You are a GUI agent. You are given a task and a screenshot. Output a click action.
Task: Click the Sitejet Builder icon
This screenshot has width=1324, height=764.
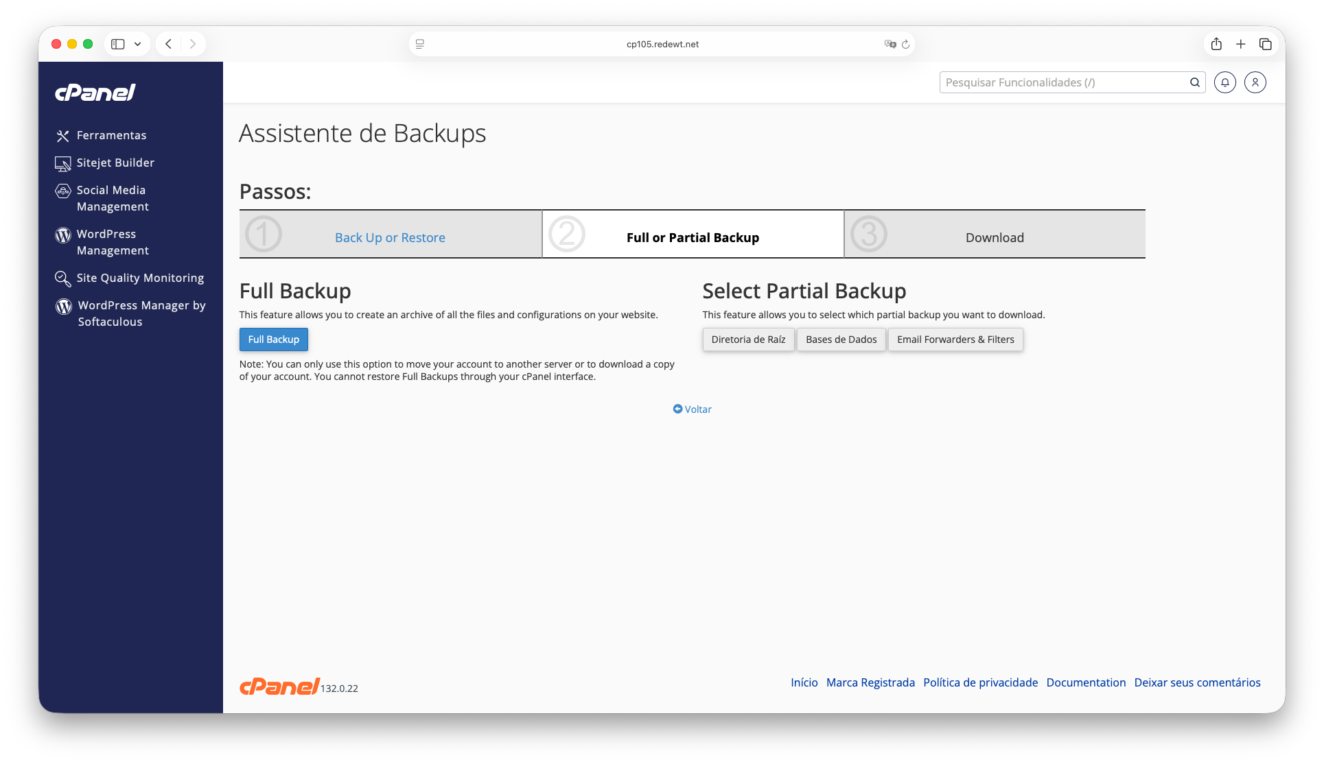coord(62,163)
